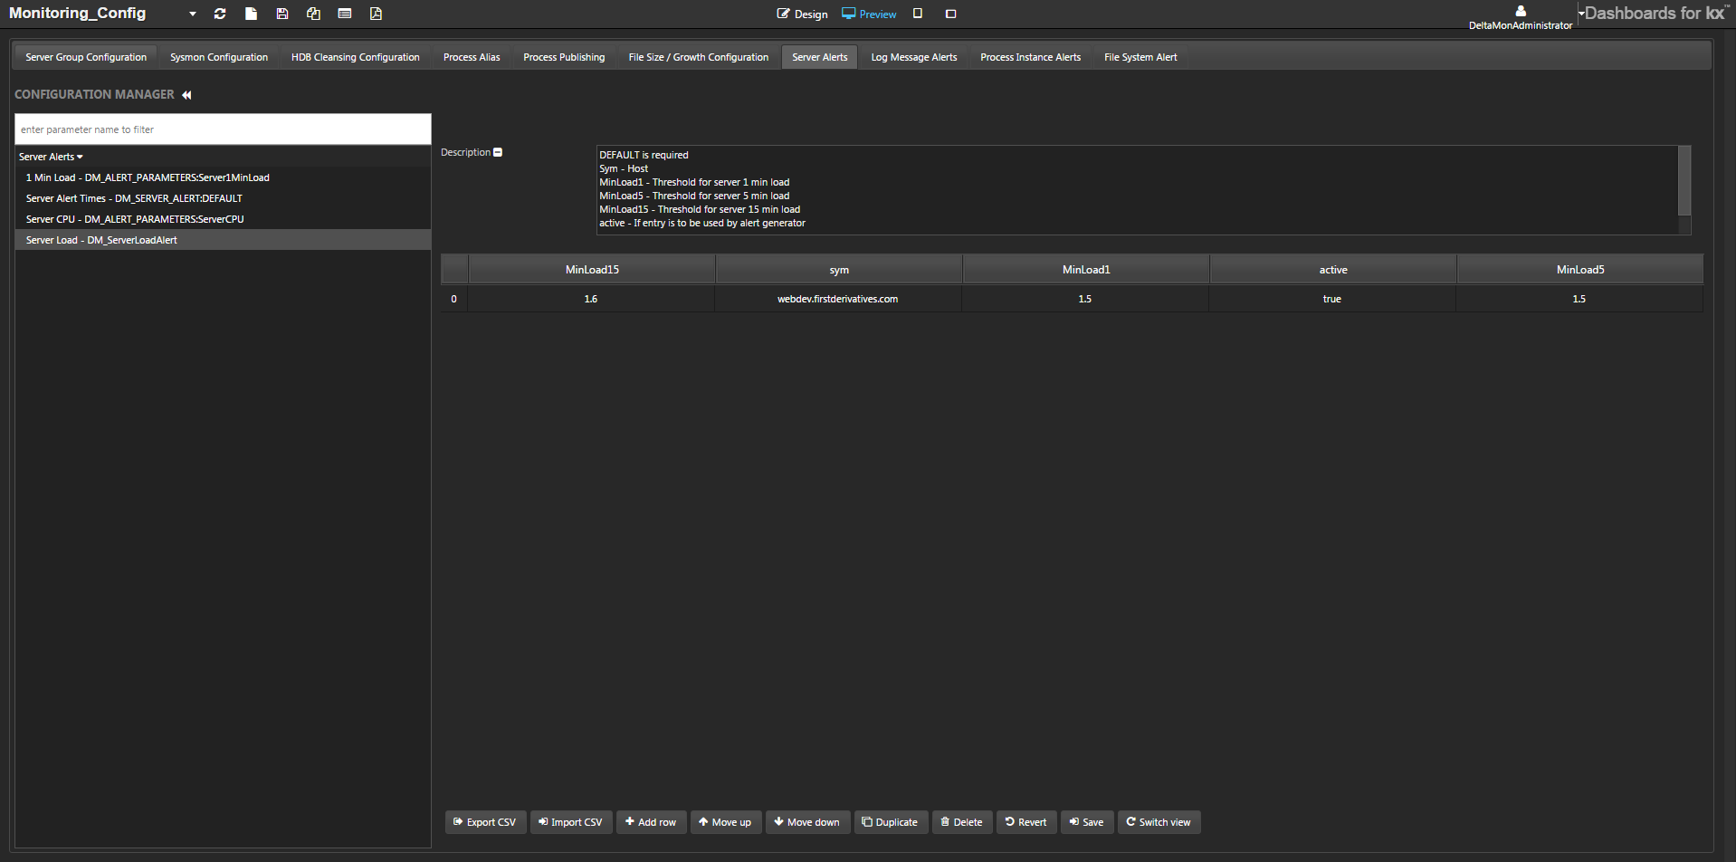The image size is (1736, 862).
Task: Open the Monitoring_Config dashboard dropdown
Action: pos(193,14)
